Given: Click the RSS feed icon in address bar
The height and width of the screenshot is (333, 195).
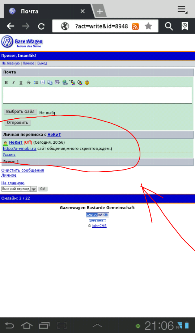Looking at the screenshot, I should 135,26.
